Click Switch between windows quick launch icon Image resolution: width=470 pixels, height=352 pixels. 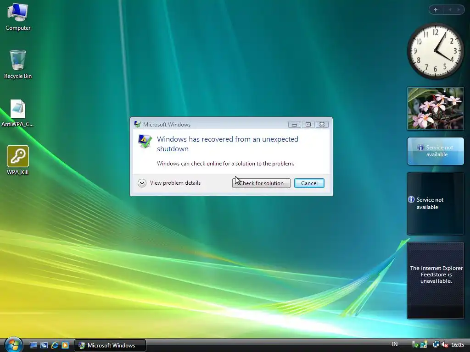[44, 346]
